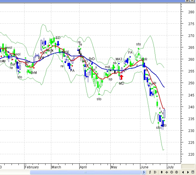This screenshot has width=196, height=175.
Task: Click the restore window button at top right
Action: [188, 1]
